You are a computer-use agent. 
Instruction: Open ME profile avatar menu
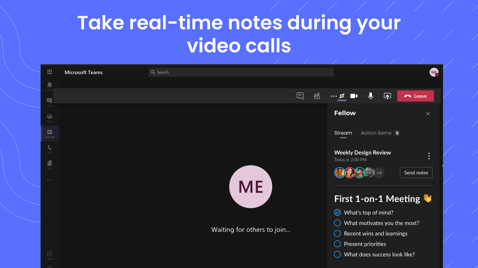tap(434, 72)
